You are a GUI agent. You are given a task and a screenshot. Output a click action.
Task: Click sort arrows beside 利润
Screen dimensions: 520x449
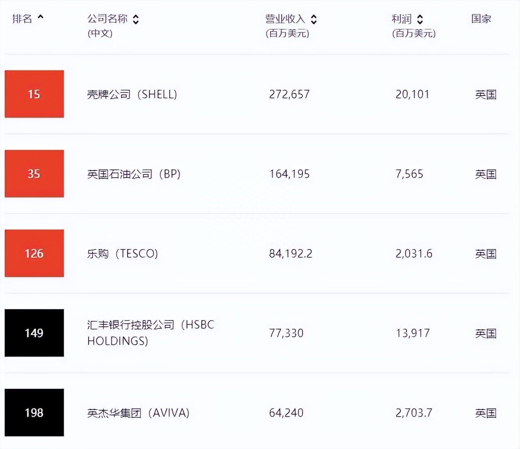coord(420,19)
